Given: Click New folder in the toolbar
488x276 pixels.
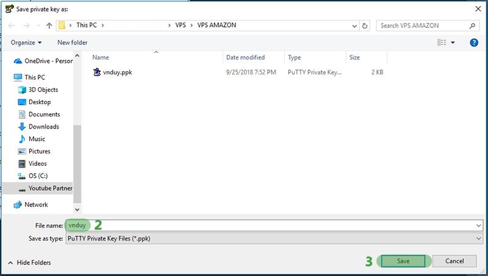Looking at the screenshot, I should pyautogui.click(x=72, y=43).
